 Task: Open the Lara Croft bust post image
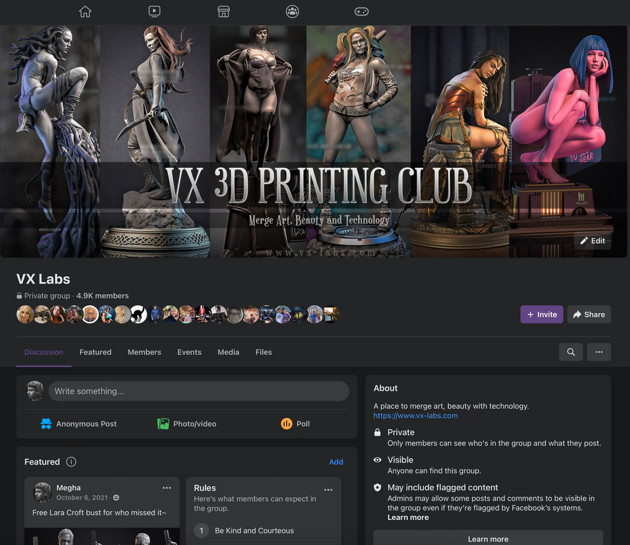102,536
